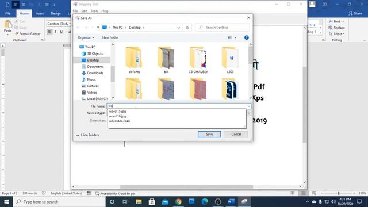Click Word zoom slider handle
Image resolution: width=368 pixels, height=207 pixels.
339,193
